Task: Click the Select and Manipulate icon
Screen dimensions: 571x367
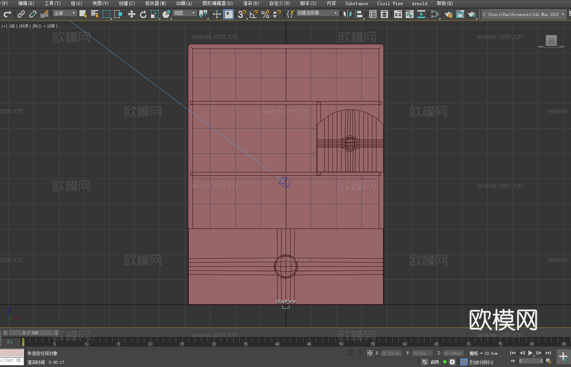Action: (x=217, y=14)
